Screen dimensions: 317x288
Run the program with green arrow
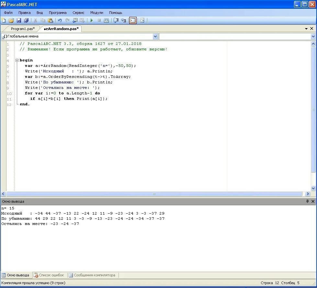(92, 20)
